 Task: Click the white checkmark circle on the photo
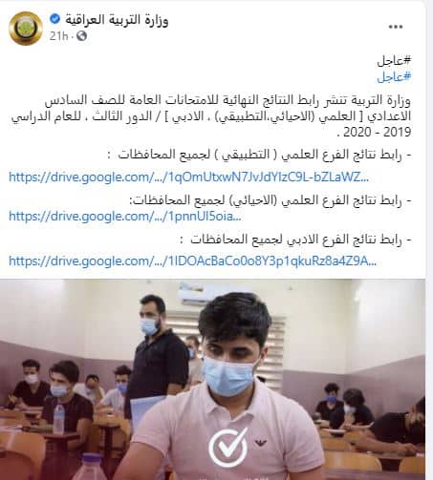[x=228, y=449]
